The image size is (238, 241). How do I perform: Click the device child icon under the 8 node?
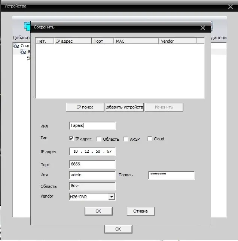coord(29,58)
